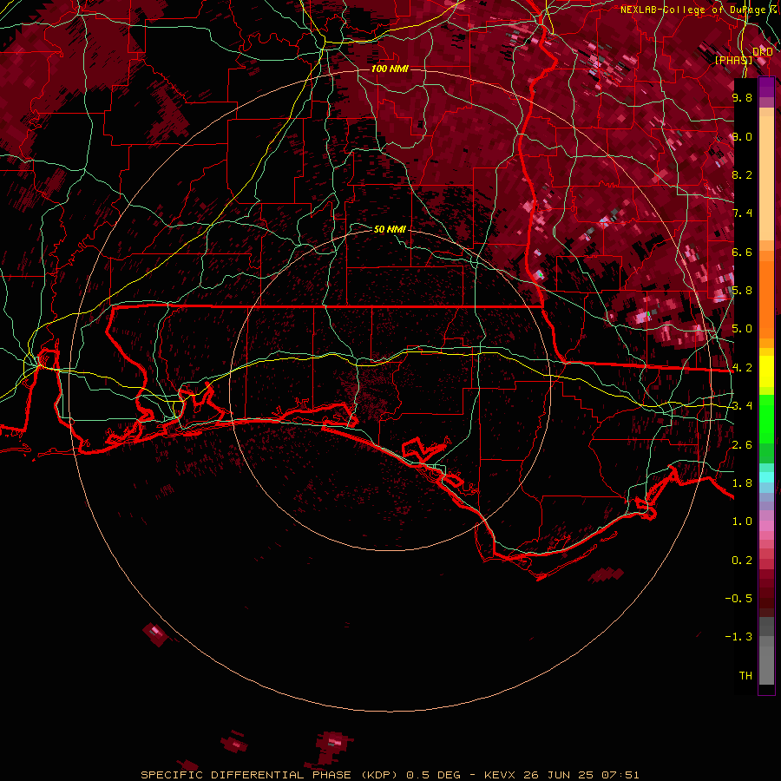Select the 100 NMI range ring label

[390, 69]
